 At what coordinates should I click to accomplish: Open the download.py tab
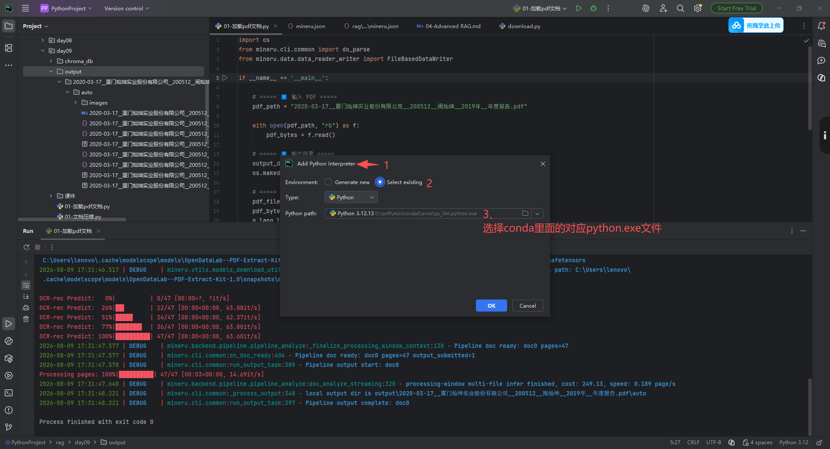520,26
